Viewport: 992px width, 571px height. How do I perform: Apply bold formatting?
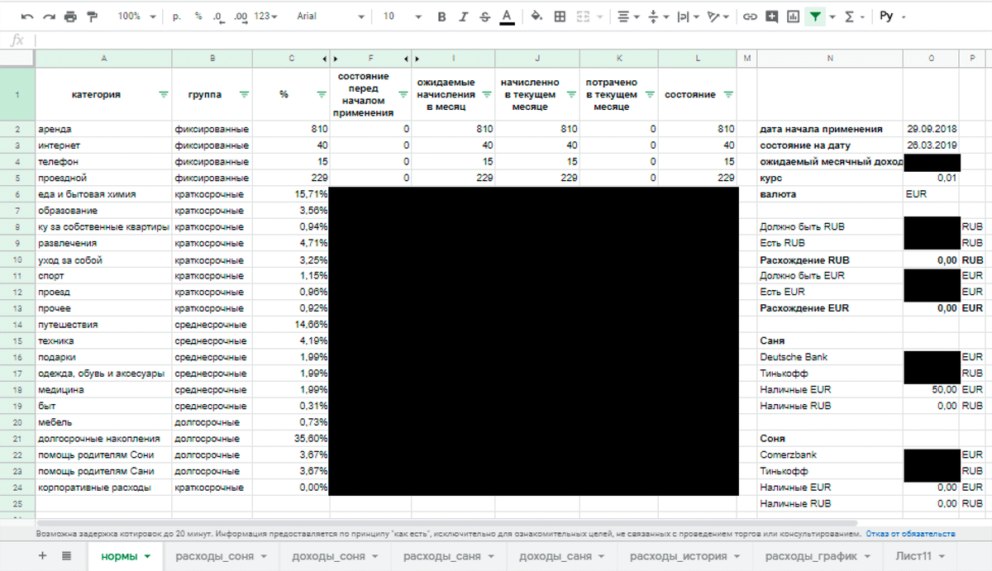(x=441, y=17)
